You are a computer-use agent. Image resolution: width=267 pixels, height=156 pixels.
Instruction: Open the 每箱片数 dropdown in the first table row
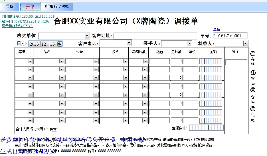click(146, 61)
